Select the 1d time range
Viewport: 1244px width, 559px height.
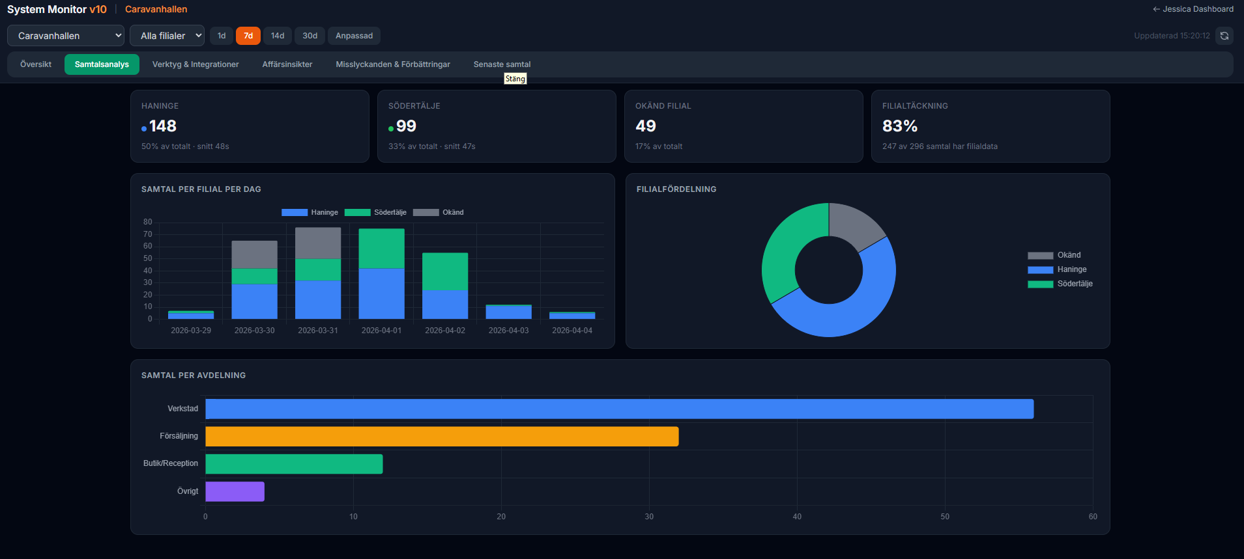pos(222,36)
